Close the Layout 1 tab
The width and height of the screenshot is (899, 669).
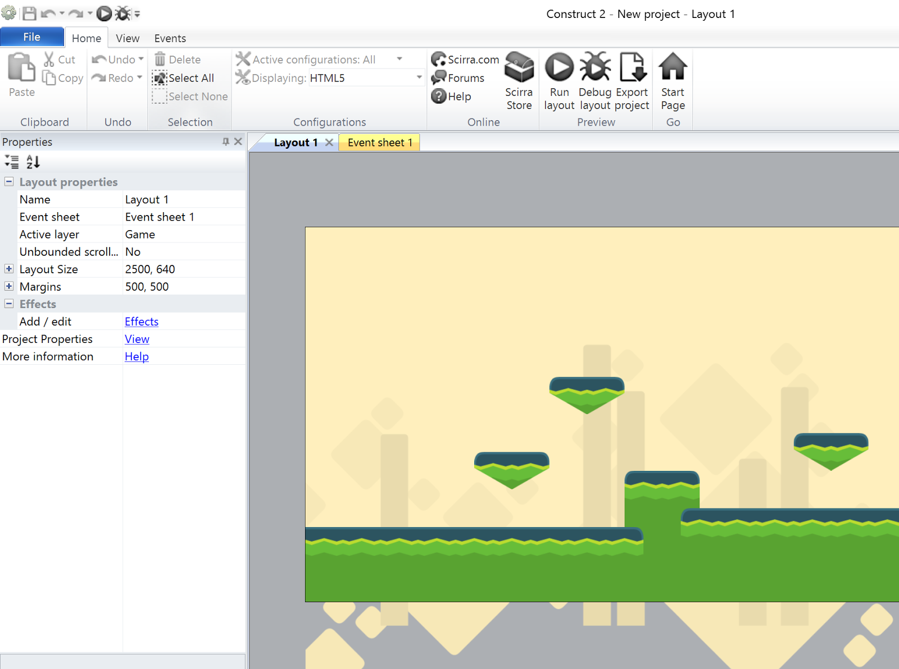click(329, 143)
